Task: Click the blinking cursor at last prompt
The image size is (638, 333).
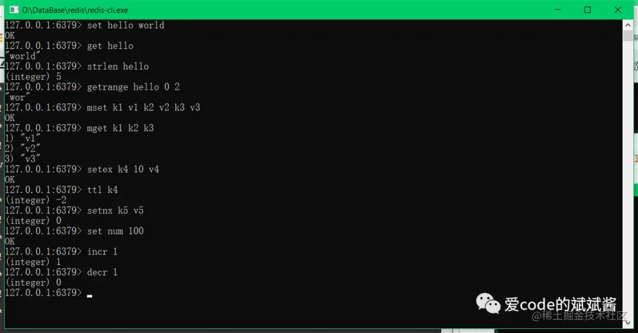Action: coord(90,296)
